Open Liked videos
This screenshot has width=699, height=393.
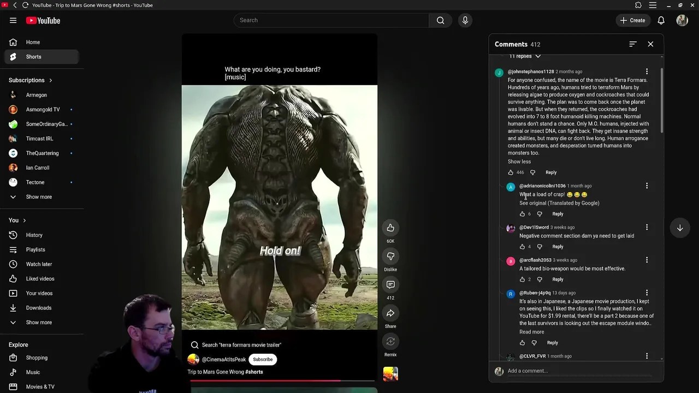point(42,279)
